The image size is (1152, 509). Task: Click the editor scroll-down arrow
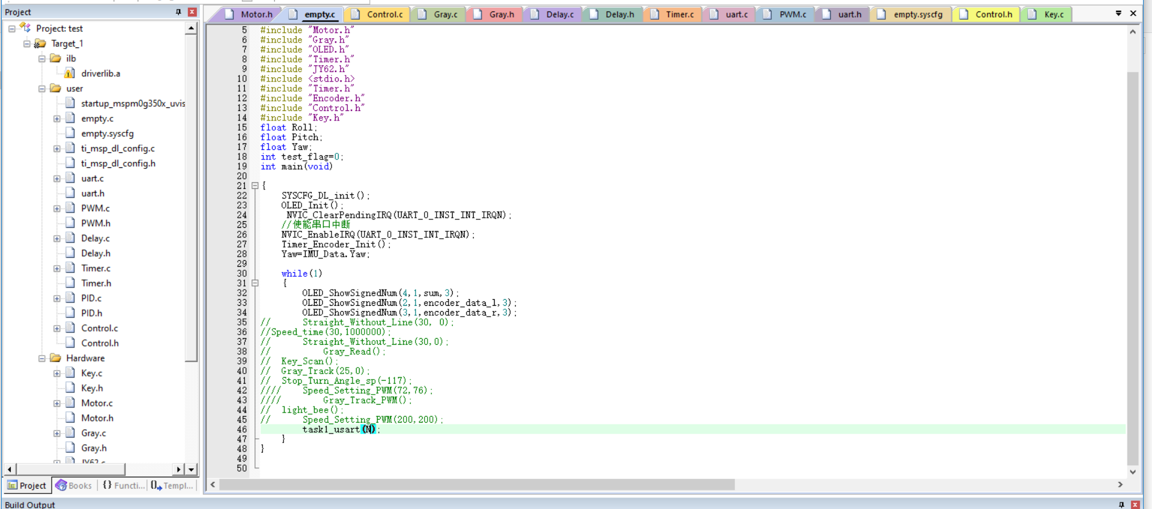(1132, 472)
